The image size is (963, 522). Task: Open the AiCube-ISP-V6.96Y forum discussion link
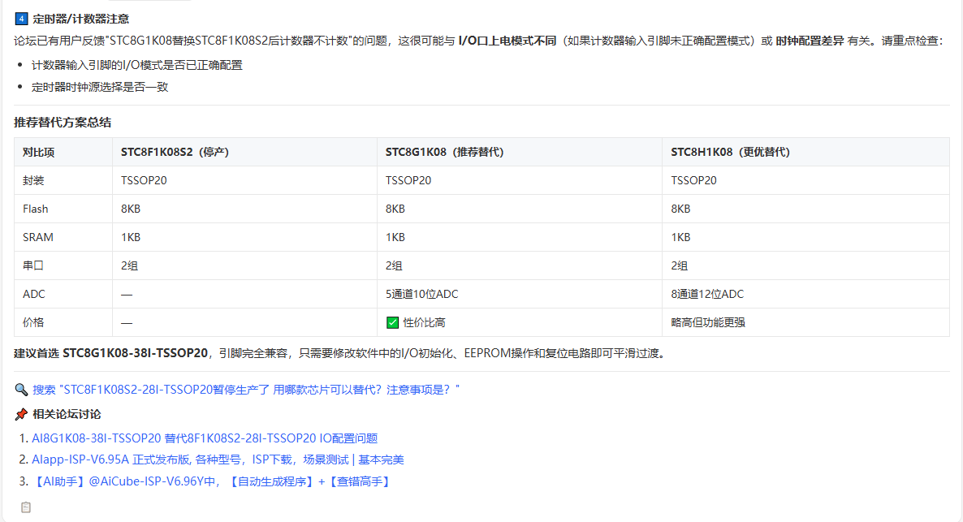click(213, 481)
